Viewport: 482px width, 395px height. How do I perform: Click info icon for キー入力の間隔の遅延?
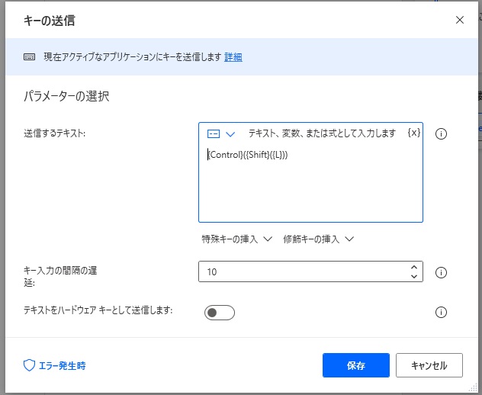[441, 272]
